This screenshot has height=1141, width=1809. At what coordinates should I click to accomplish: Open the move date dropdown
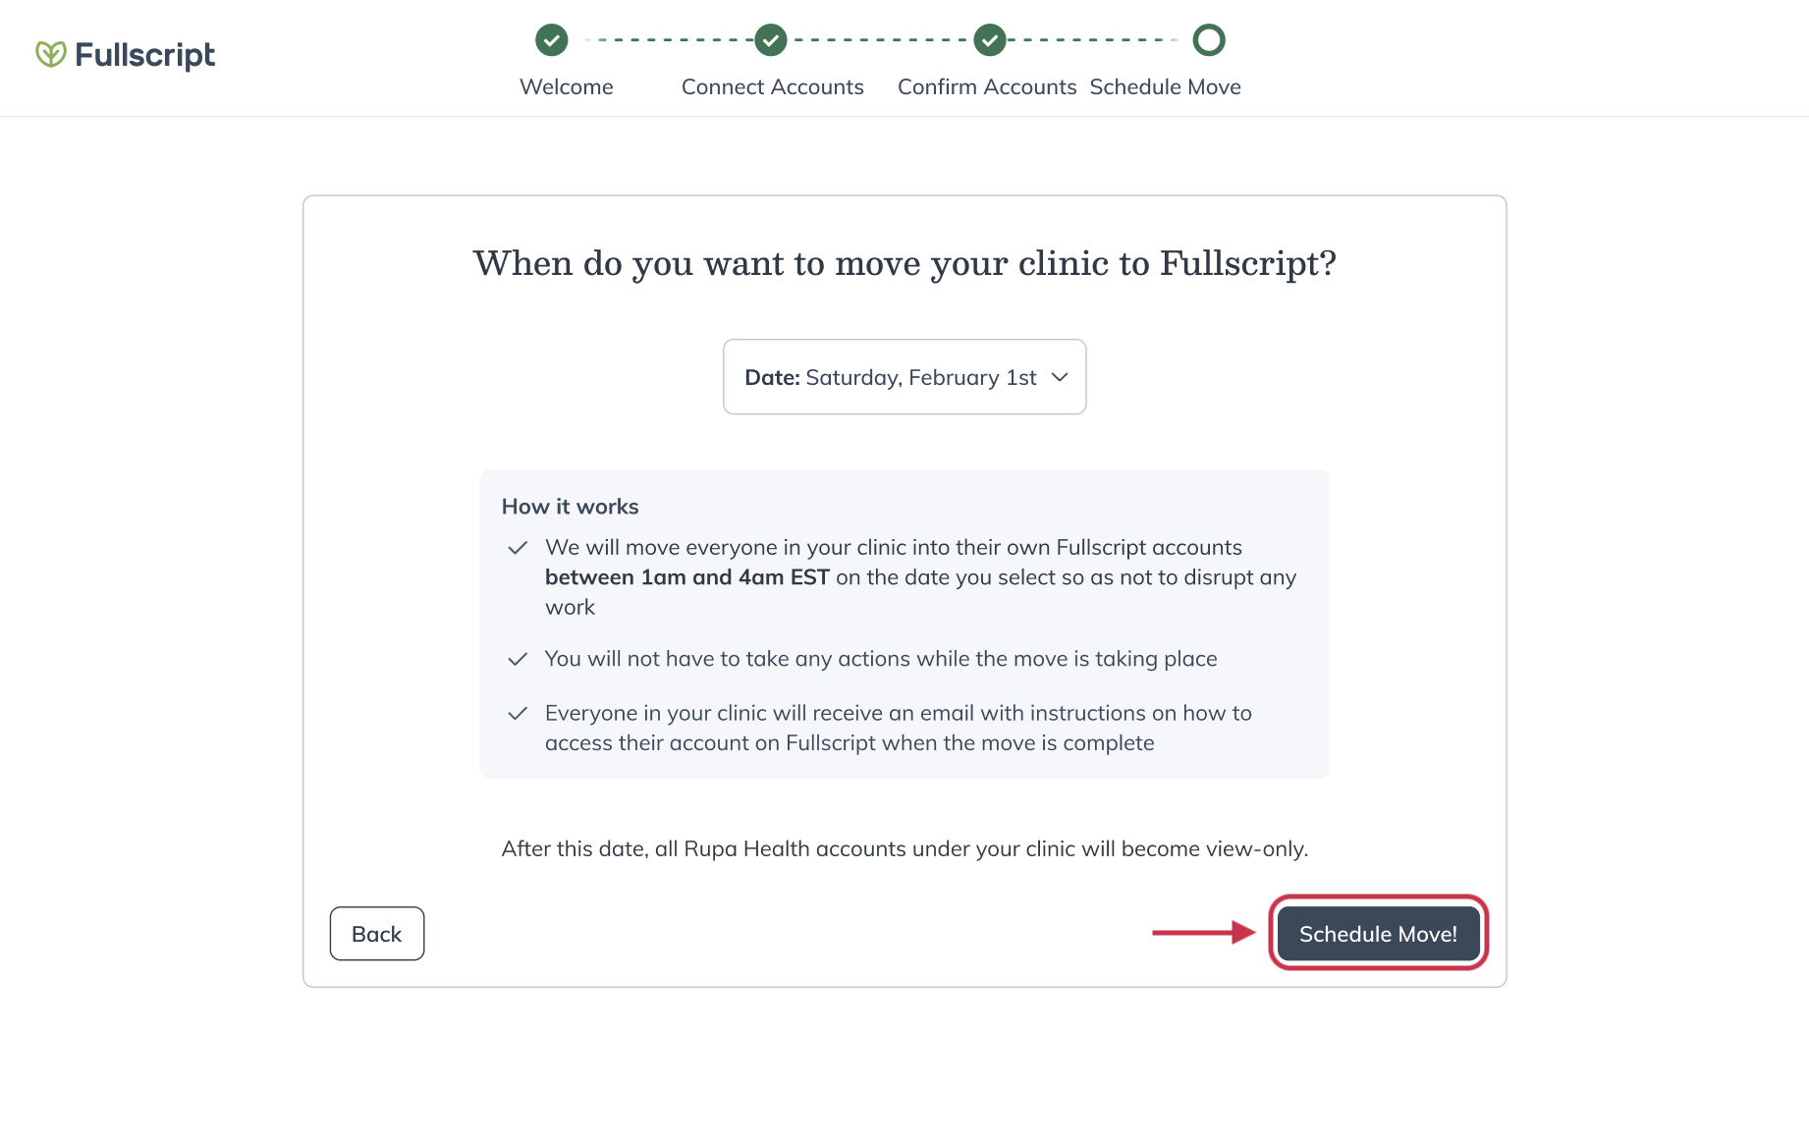(x=904, y=377)
